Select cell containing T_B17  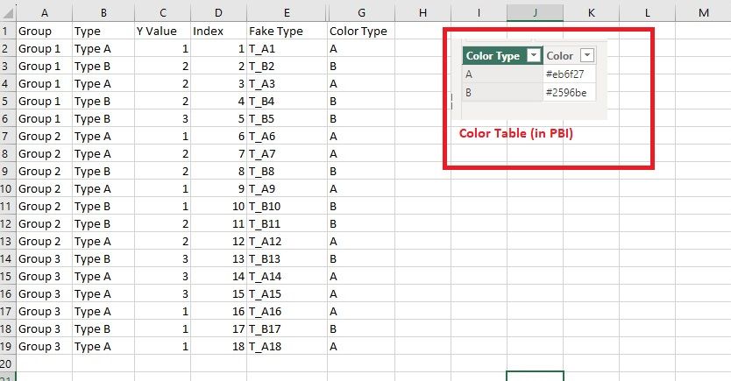(x=287, y=328)
